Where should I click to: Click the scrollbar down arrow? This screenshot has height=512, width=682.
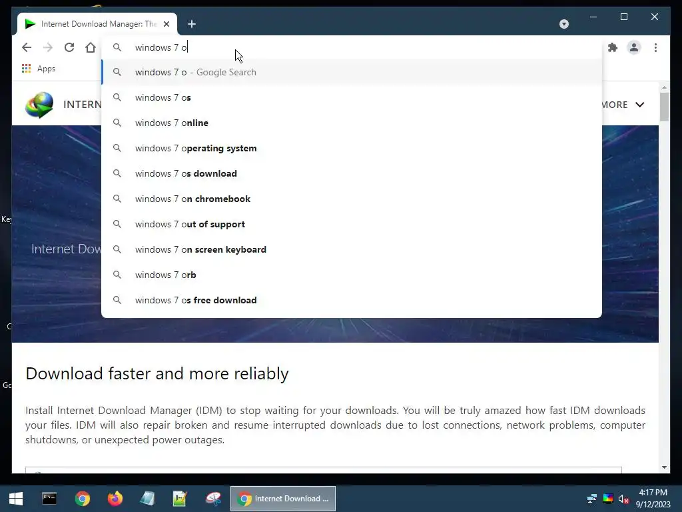664,467
